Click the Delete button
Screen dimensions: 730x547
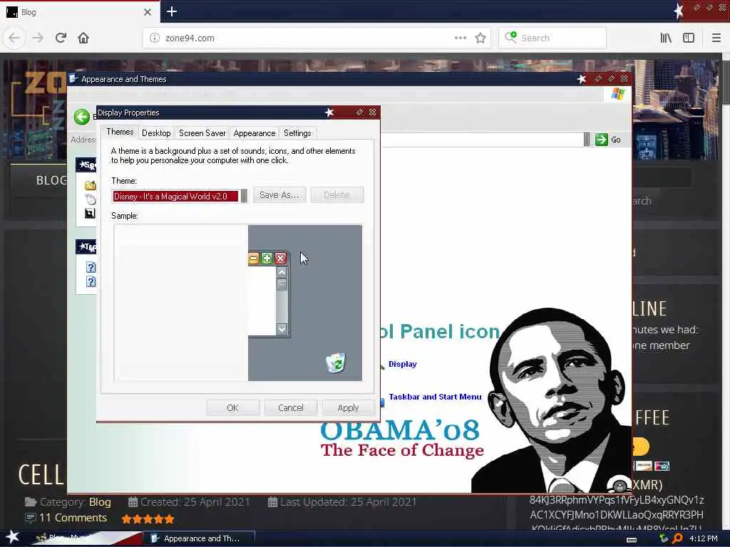(x=336, y=195)
